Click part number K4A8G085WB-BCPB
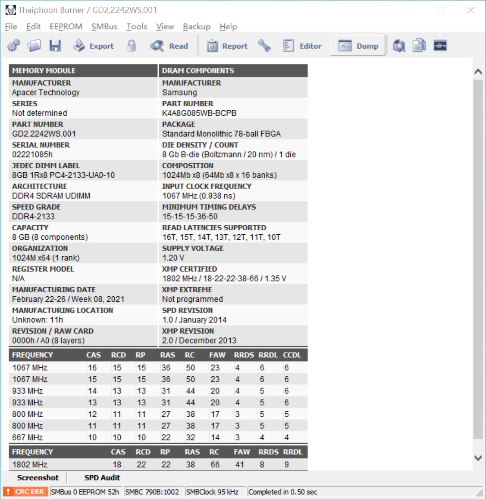Viewport: 486px width, 499px height. (199, 113)
